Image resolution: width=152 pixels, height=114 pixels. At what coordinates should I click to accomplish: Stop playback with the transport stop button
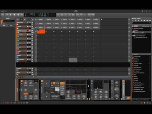[14, 15]
